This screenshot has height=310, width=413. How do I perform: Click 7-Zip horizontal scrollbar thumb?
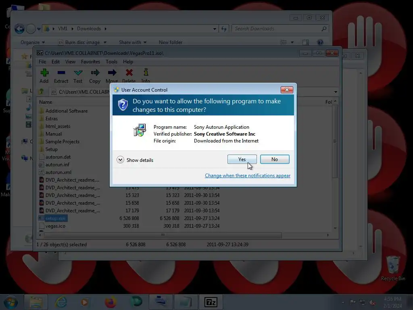click(x=163, y=235)
